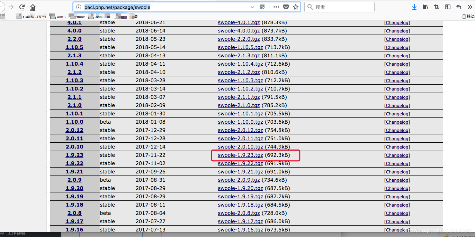Show site information for pecl.php.net
The image size is (475, 237).
(x=79, y=7)
